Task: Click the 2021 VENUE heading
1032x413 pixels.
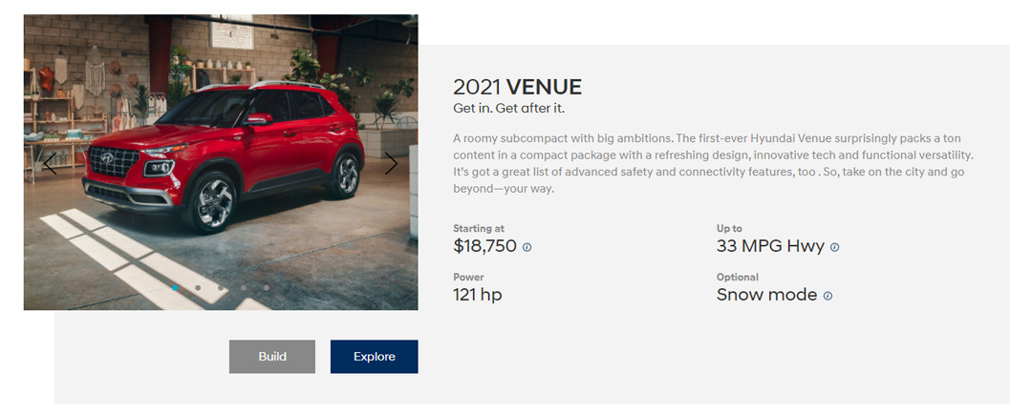Action: pyautogui.click(x=517, y=87)
